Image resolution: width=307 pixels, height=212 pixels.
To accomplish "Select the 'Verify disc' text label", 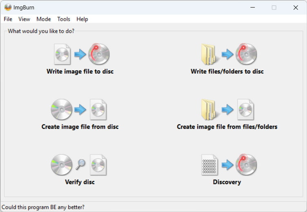I will click(x=80, y=182).
